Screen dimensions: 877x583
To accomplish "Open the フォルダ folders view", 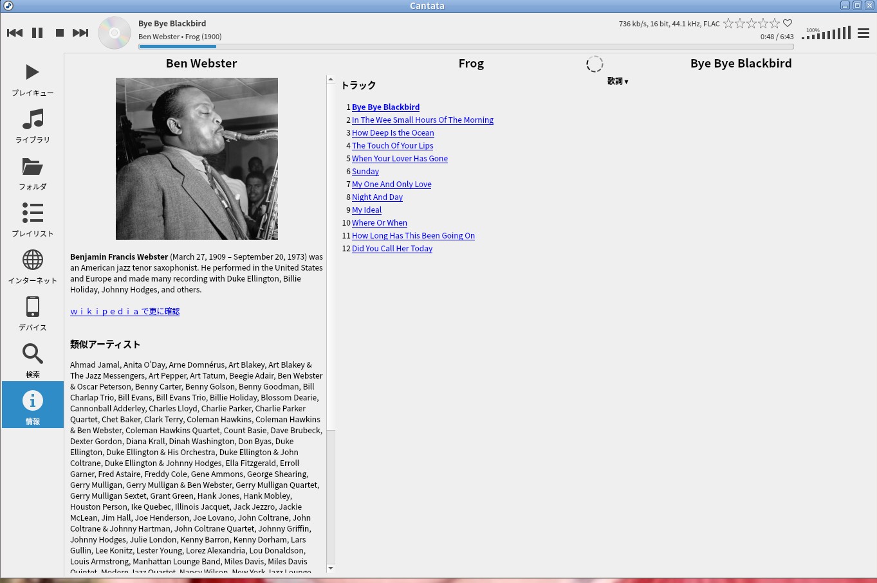I will pyautogui.click(x=32, y=173).
